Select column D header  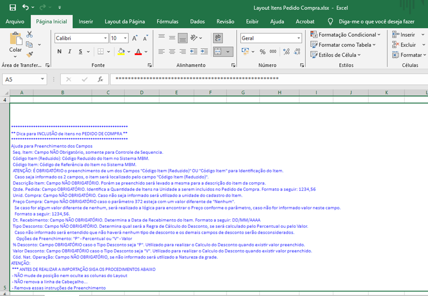[142, 92]
